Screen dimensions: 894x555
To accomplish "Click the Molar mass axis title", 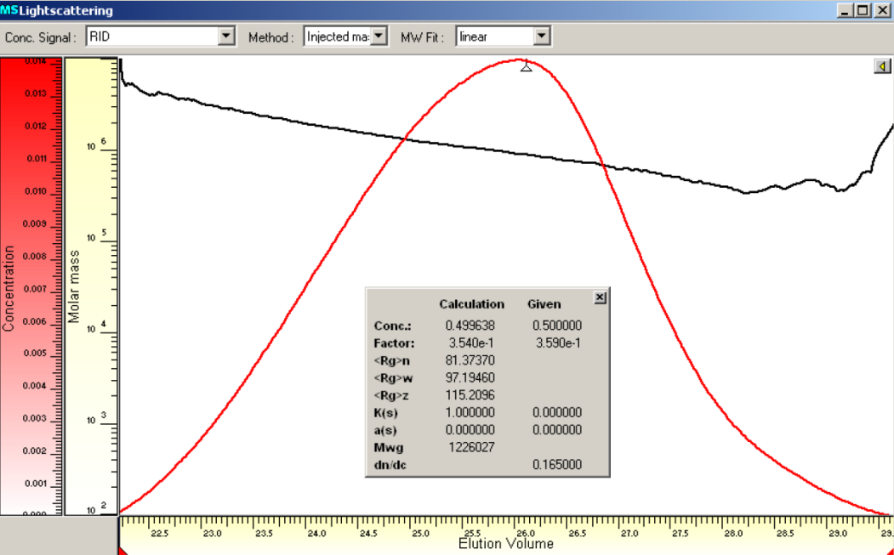I will click(74, 286).
